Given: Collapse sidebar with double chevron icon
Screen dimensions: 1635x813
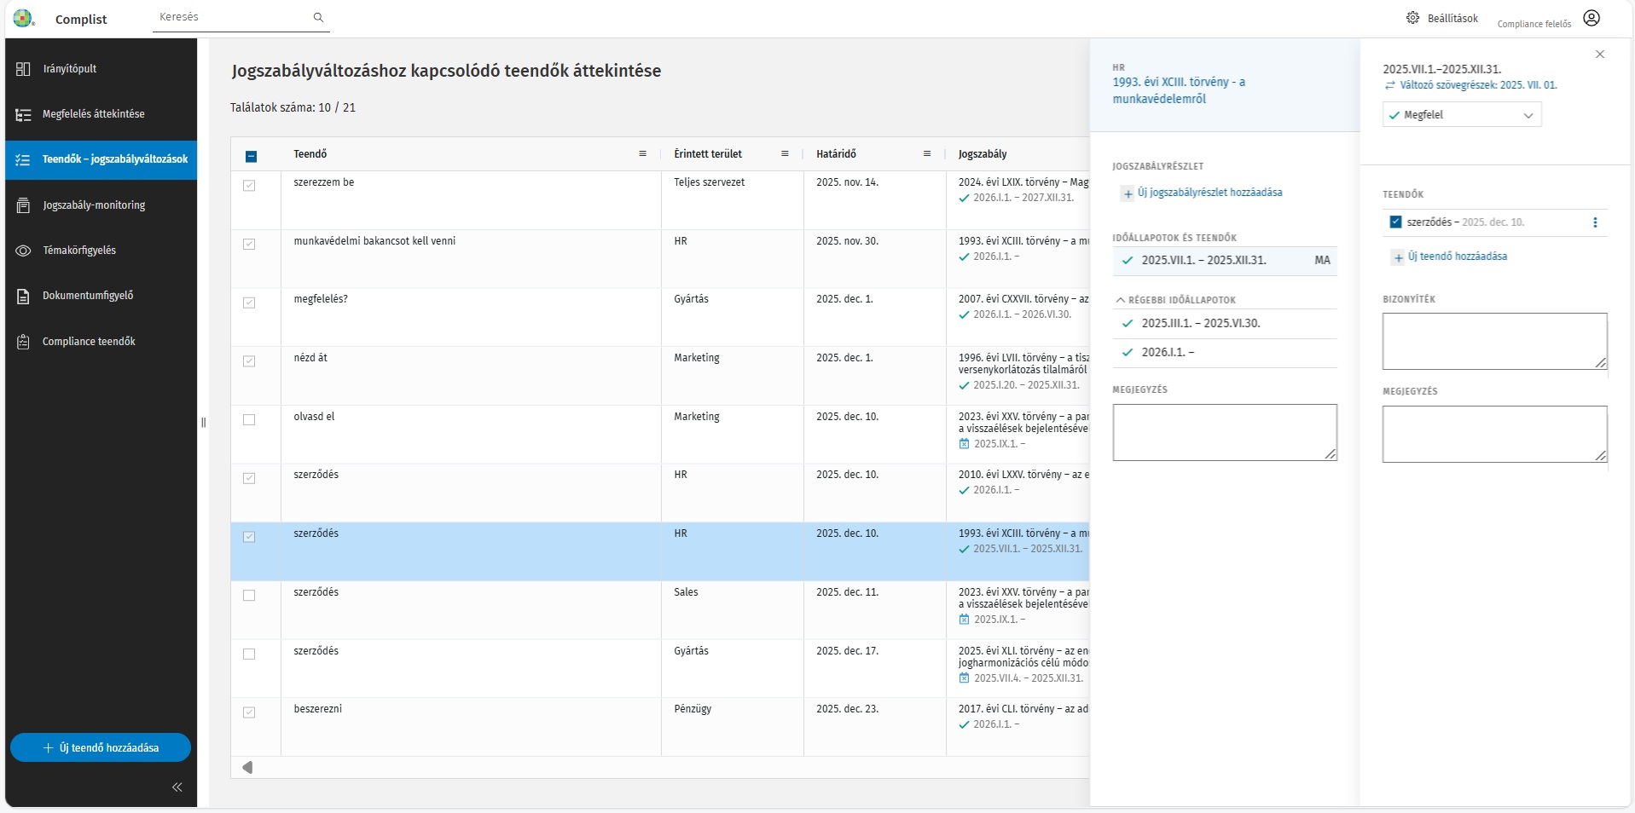Looking at the screenshot, I should 177,787.
